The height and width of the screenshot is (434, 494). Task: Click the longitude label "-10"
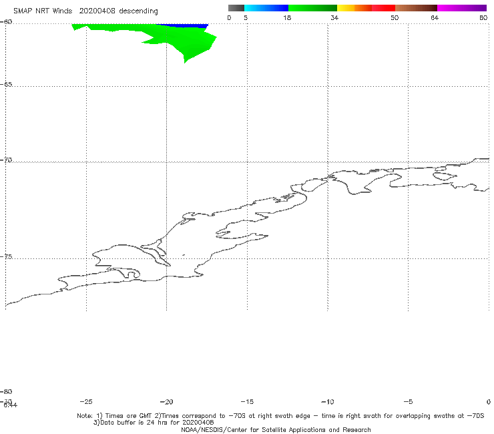[327, 402]
